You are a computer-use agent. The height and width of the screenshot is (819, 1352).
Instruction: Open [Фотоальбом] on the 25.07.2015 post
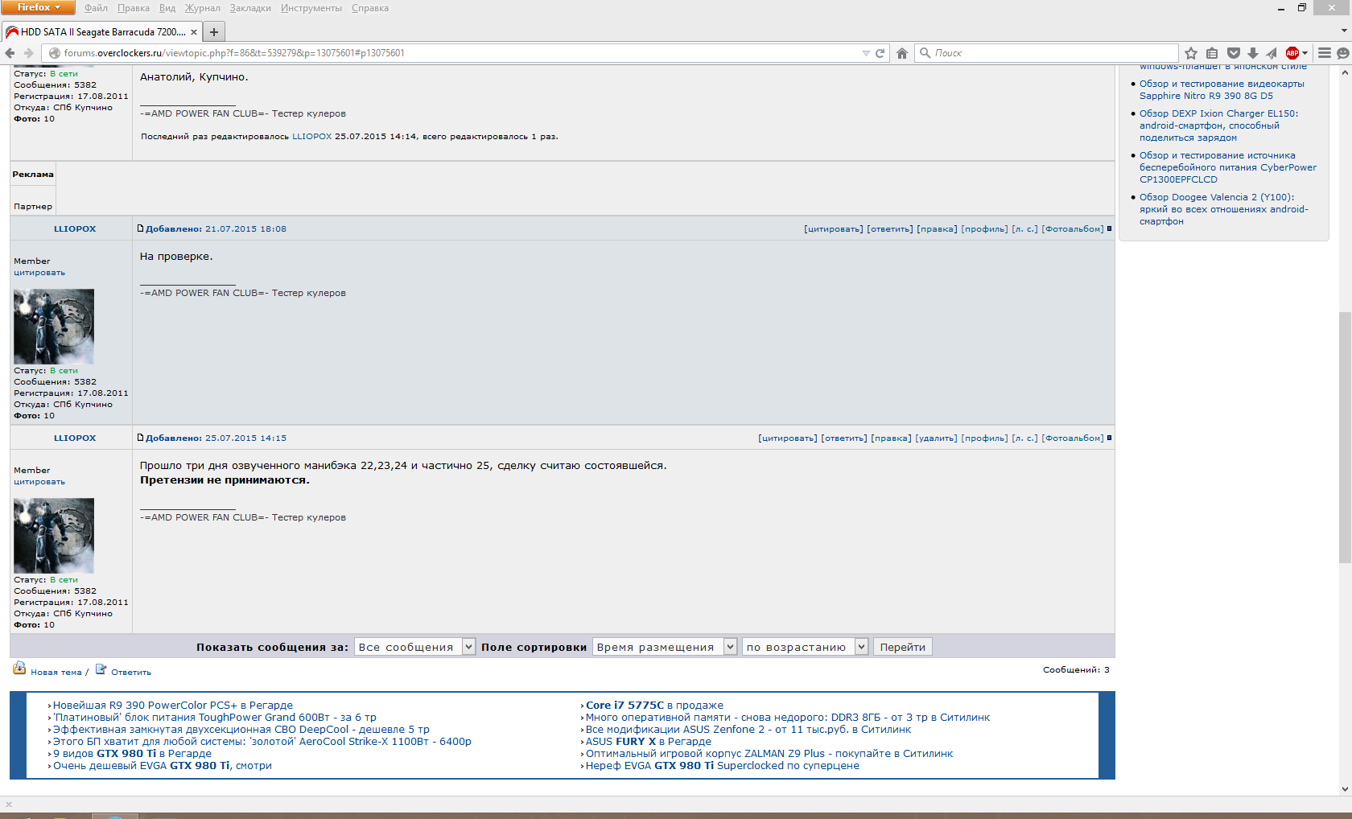(x=1073, y=438)
